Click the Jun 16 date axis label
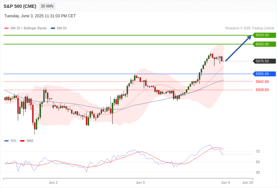This screenshot has width=277, height=188. coord(248,182)
